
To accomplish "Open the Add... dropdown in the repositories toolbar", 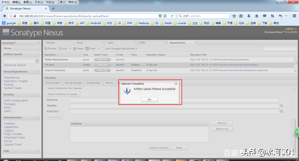I will (65, 49).
